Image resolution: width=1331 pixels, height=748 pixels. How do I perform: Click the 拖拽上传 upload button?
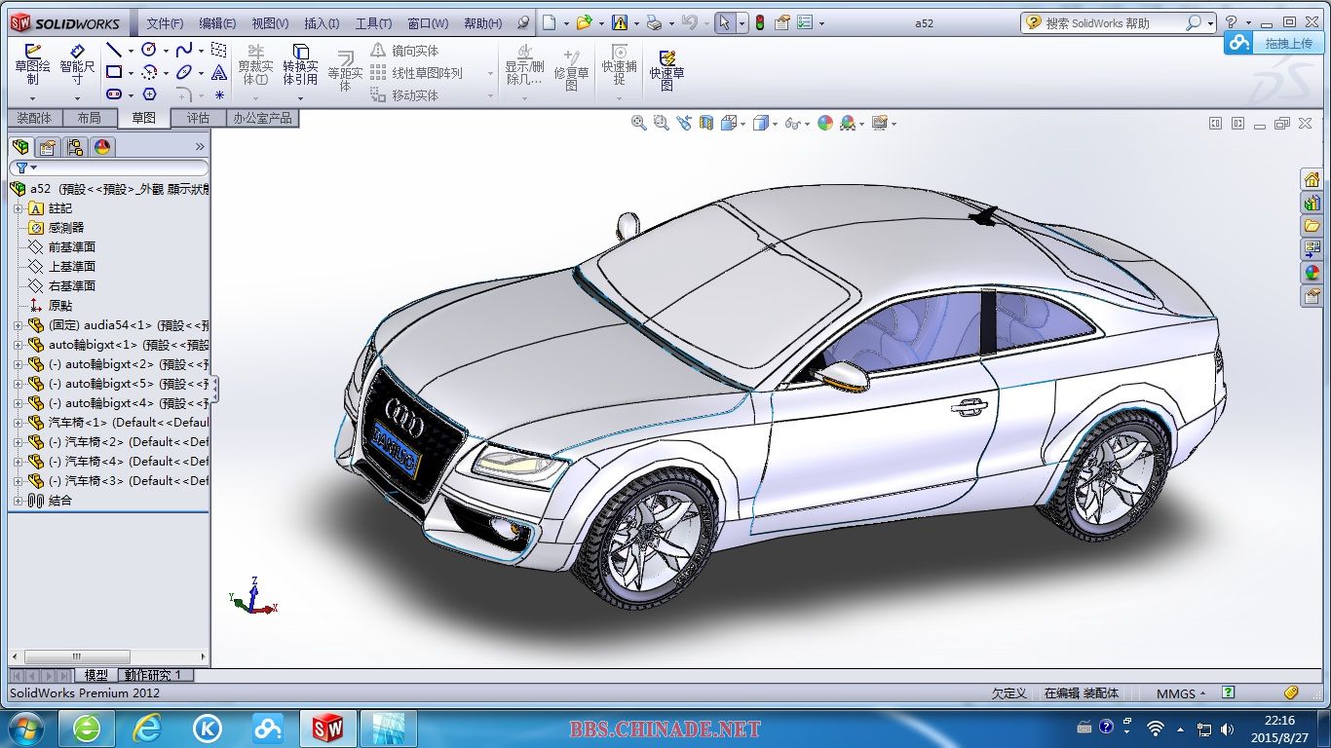(1273, 43)
